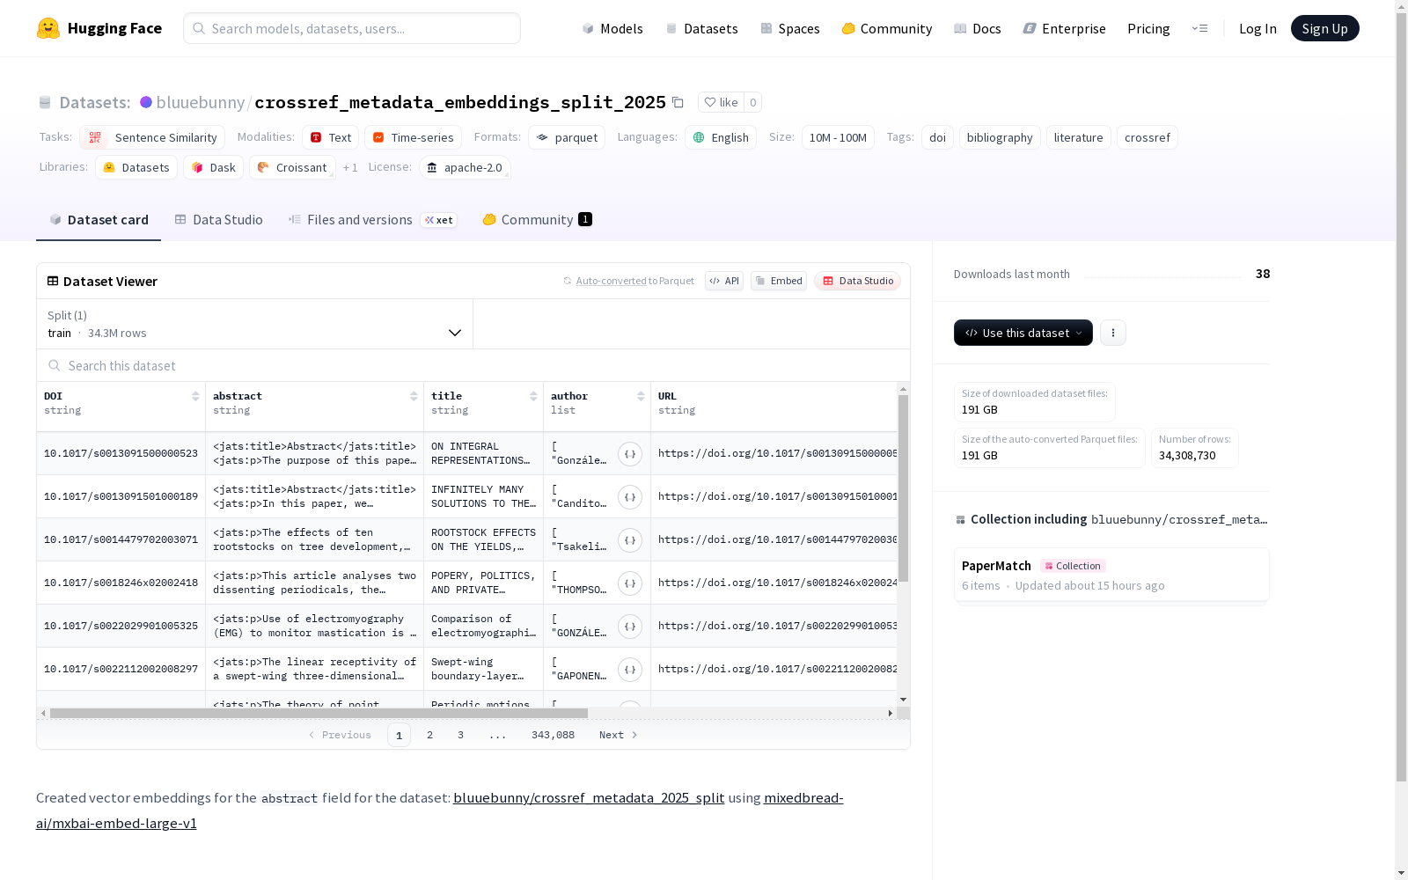Click the Datasets library tag
Image resolution: width=1408 pixels, height=880 pixels.
click(x=136, y=167)
